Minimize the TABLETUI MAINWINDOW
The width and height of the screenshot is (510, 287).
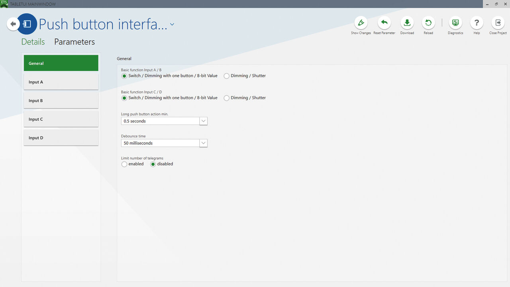[488, 4]
